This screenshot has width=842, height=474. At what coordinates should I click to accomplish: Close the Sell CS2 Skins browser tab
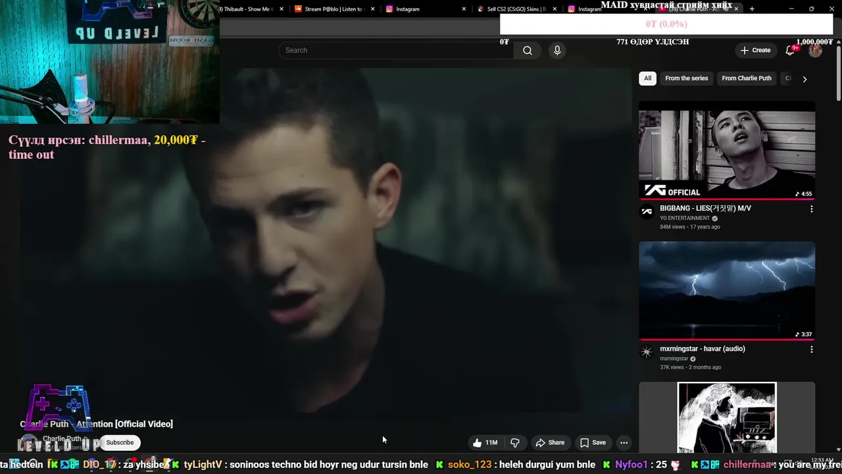[x=555, y=9]
